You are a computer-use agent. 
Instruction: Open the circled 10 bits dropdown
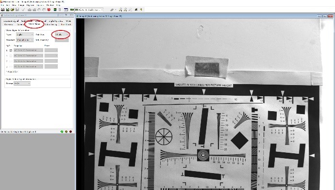coord(62,34)
